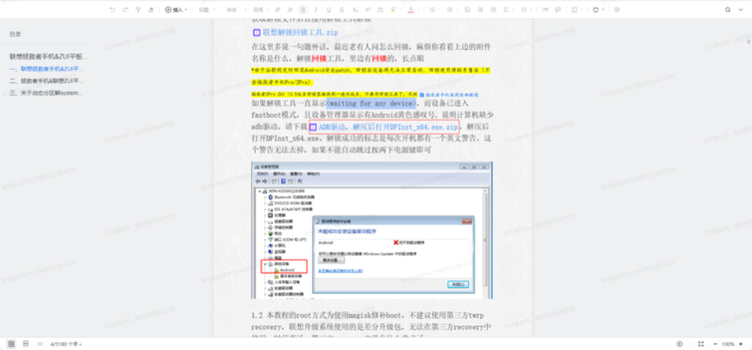Click the font color red A button
The image size is (752, 350).
pos(410,9)
